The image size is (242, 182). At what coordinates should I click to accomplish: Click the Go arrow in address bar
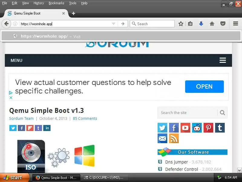click(x=123, y=24)
